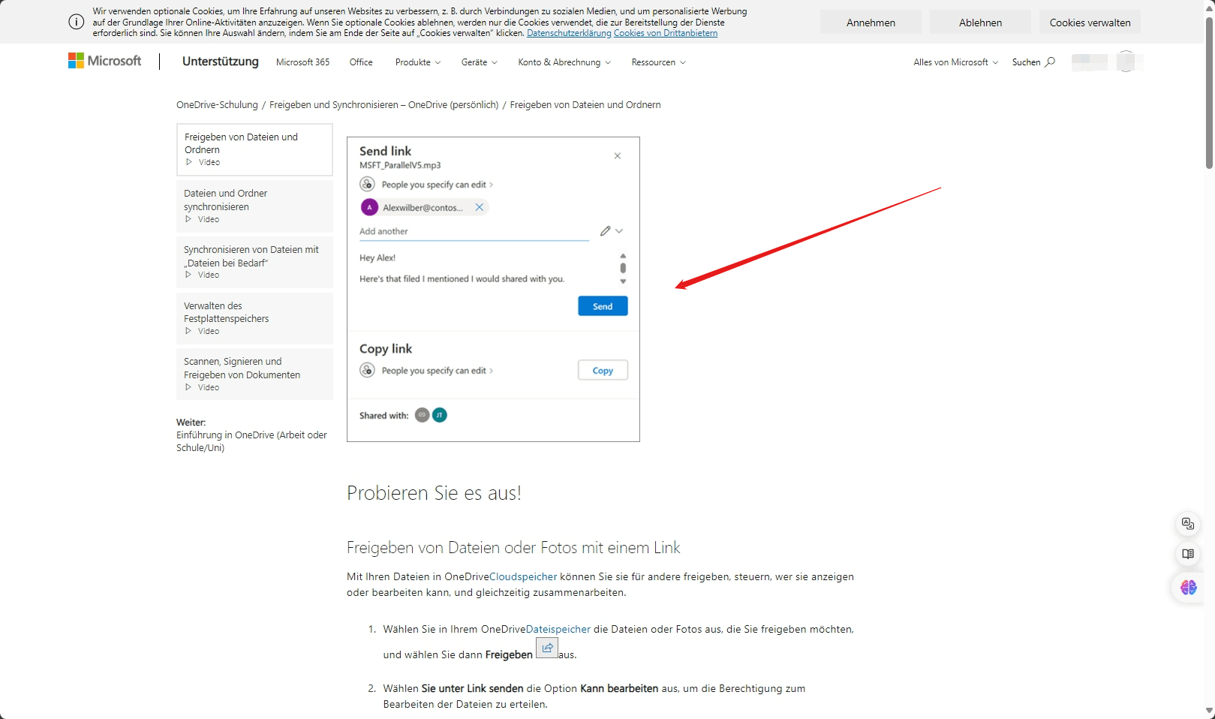Viewport: 1215px width, 719px height.
Task: Open the translate floating icon
Action: click(1188, 524)
